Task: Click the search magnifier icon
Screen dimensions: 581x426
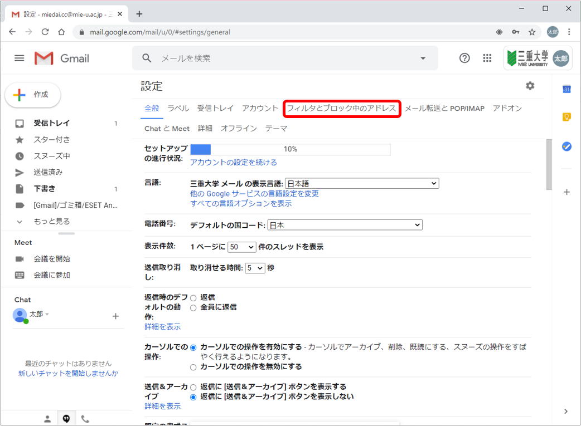Action: coord(147,58)
